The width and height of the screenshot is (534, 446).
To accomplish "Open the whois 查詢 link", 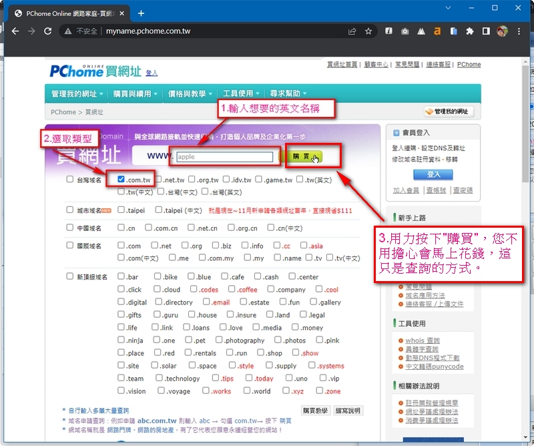I will click(424, 341).
